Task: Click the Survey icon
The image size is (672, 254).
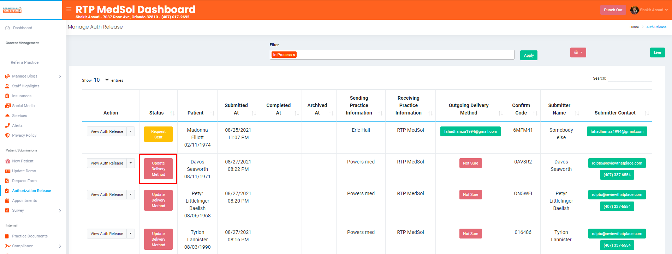Action: point(7,210)
